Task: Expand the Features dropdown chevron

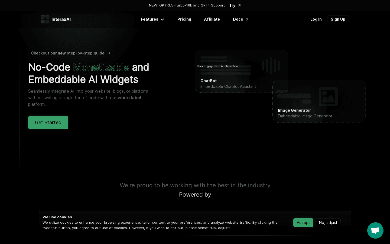Action: click(x=162, y=20)
